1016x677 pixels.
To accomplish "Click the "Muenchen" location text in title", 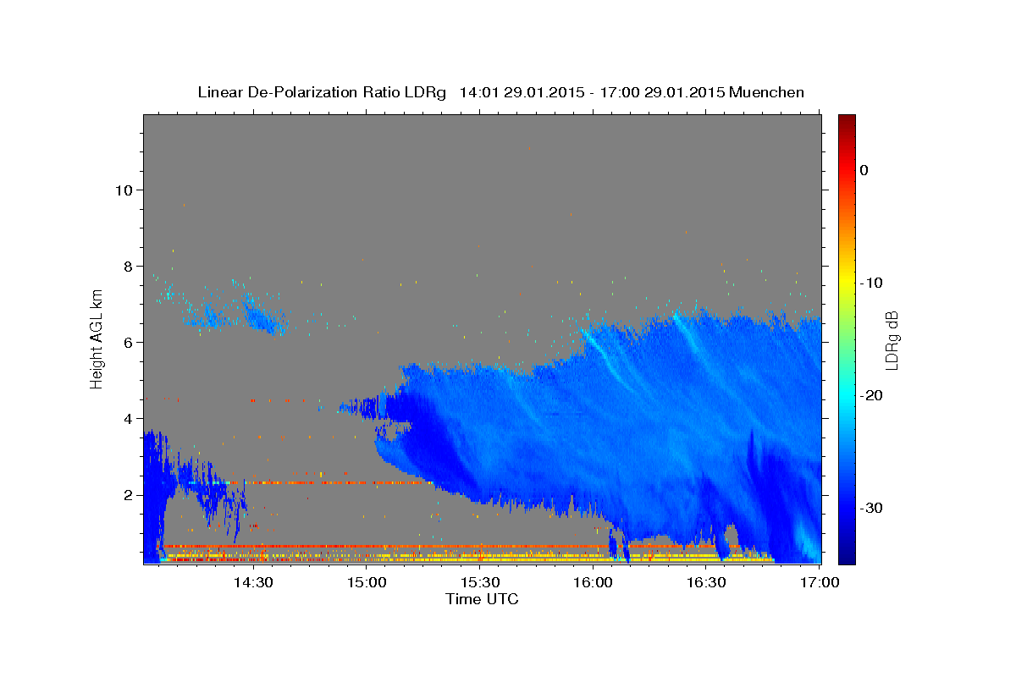I will pos(766,92).
